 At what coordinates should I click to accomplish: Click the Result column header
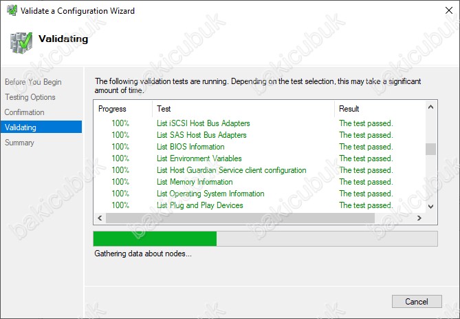(380, 109)
